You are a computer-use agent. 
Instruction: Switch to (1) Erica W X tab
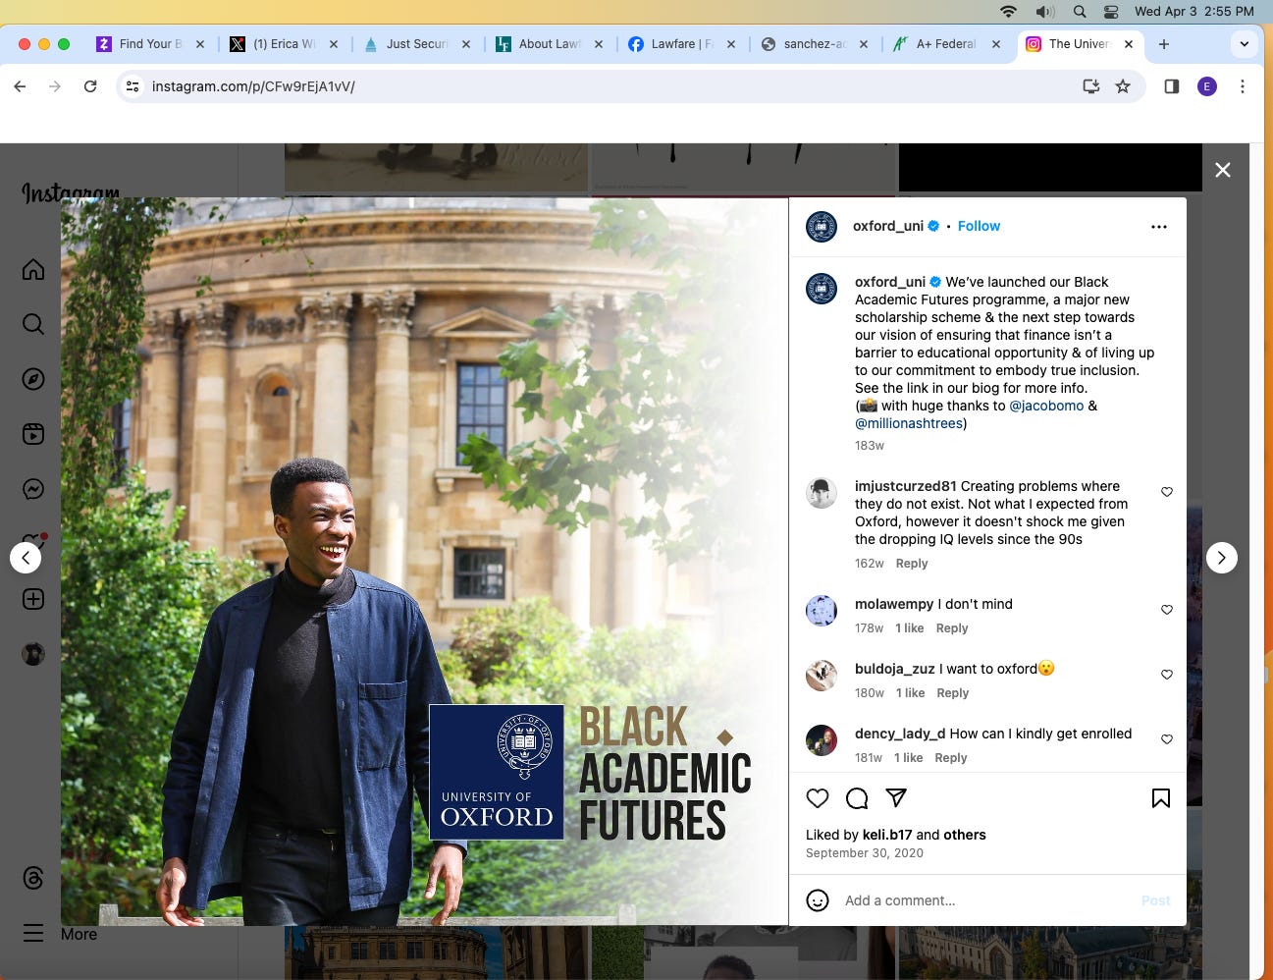coord(283,44)
